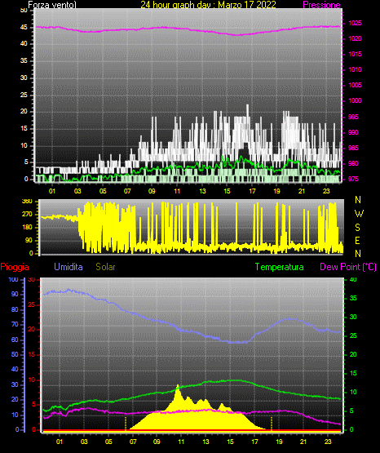Click hour 15 on wind graph axis
The width and height of the screenshot is (380, 453).
click(x=227, y=191)
